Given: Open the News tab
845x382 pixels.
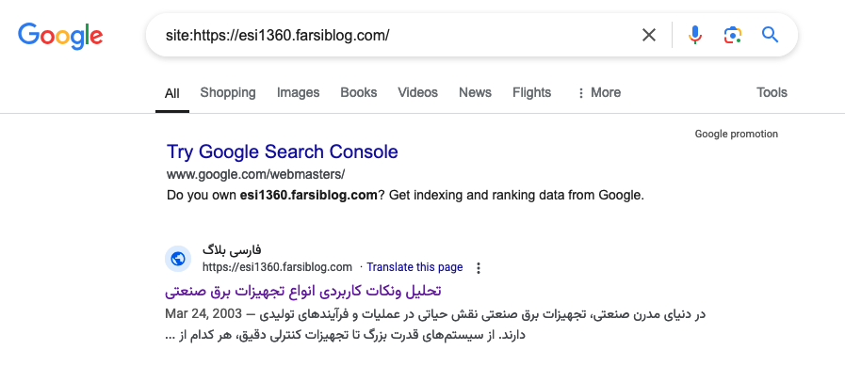Looking at the screenshot, I should click(x=475, y=92).
